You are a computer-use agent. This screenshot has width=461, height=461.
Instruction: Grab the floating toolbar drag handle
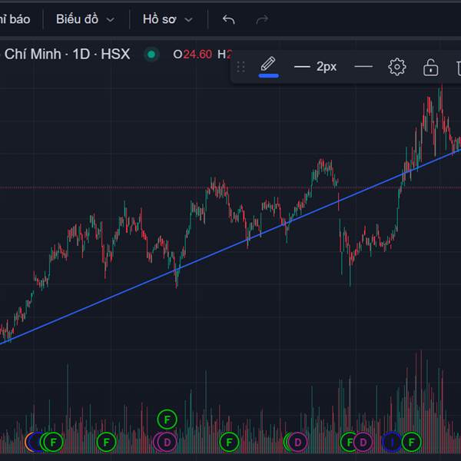click(x=240, y=67)
